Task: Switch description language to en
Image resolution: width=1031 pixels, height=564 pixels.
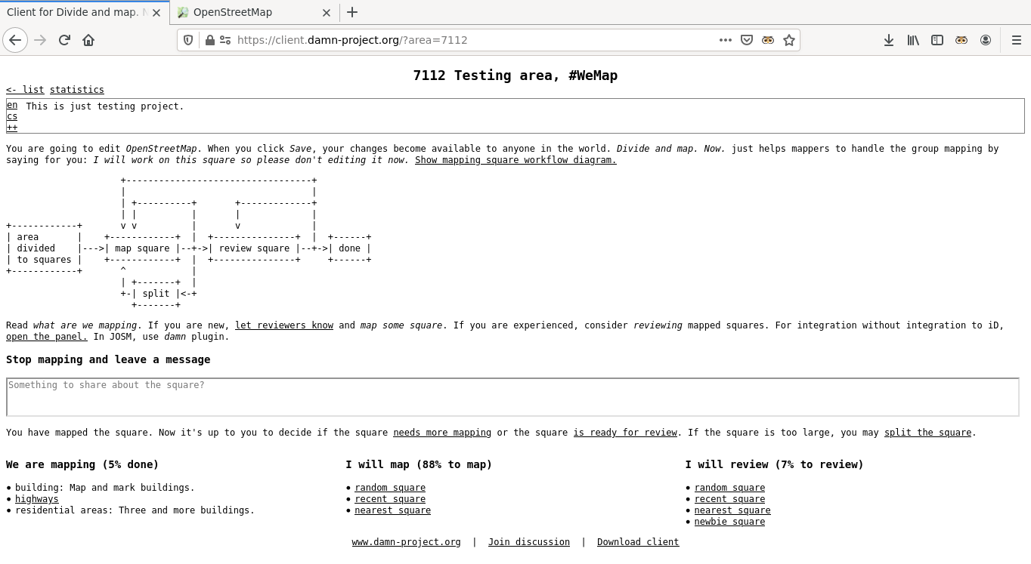Action: click(x=12, y=105)
